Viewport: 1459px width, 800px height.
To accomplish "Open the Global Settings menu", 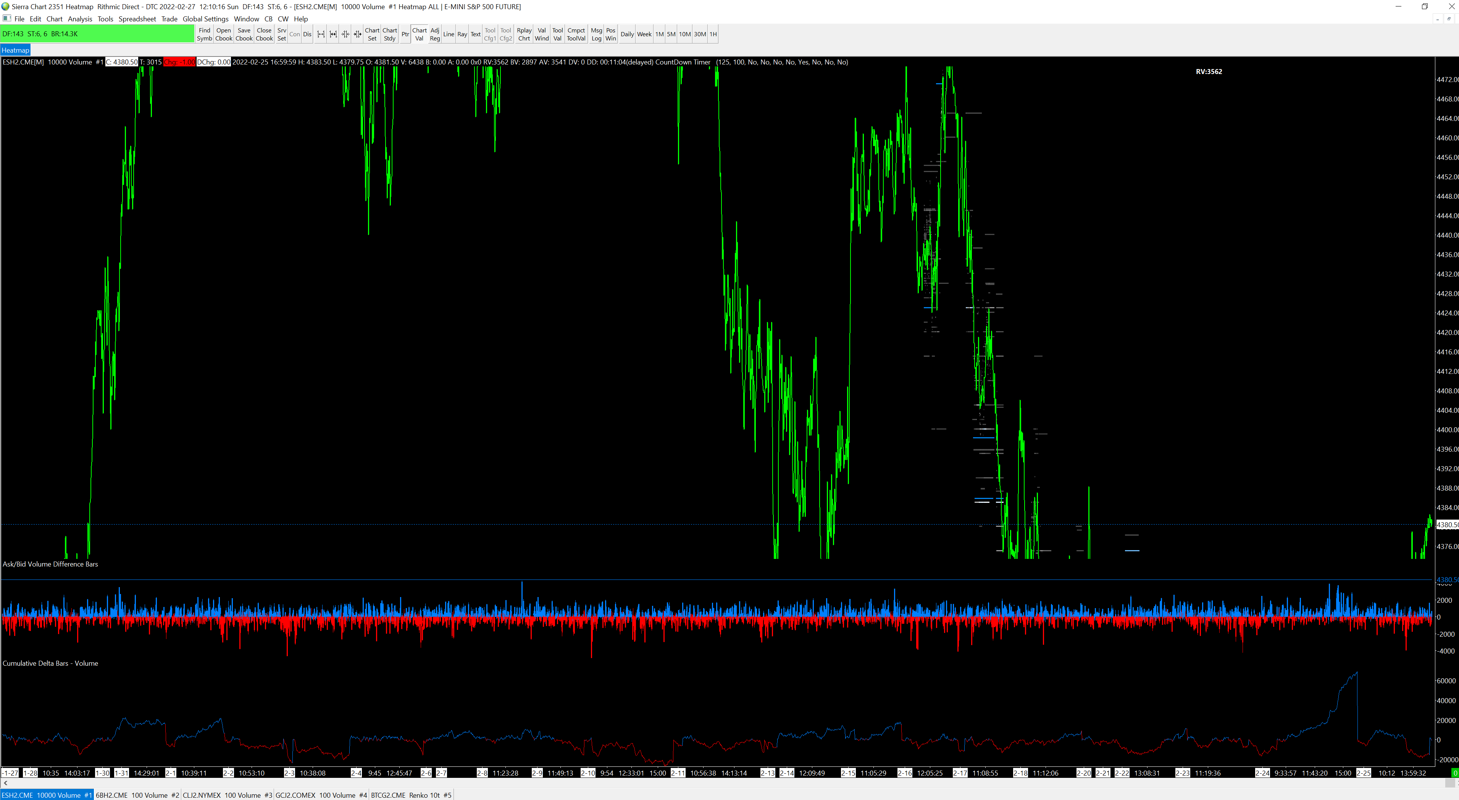I will (x=205, y=19).
